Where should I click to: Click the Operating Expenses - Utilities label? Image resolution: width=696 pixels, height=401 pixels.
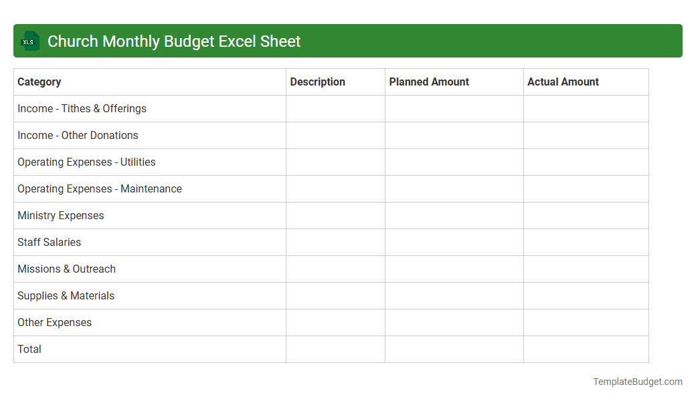86,162
